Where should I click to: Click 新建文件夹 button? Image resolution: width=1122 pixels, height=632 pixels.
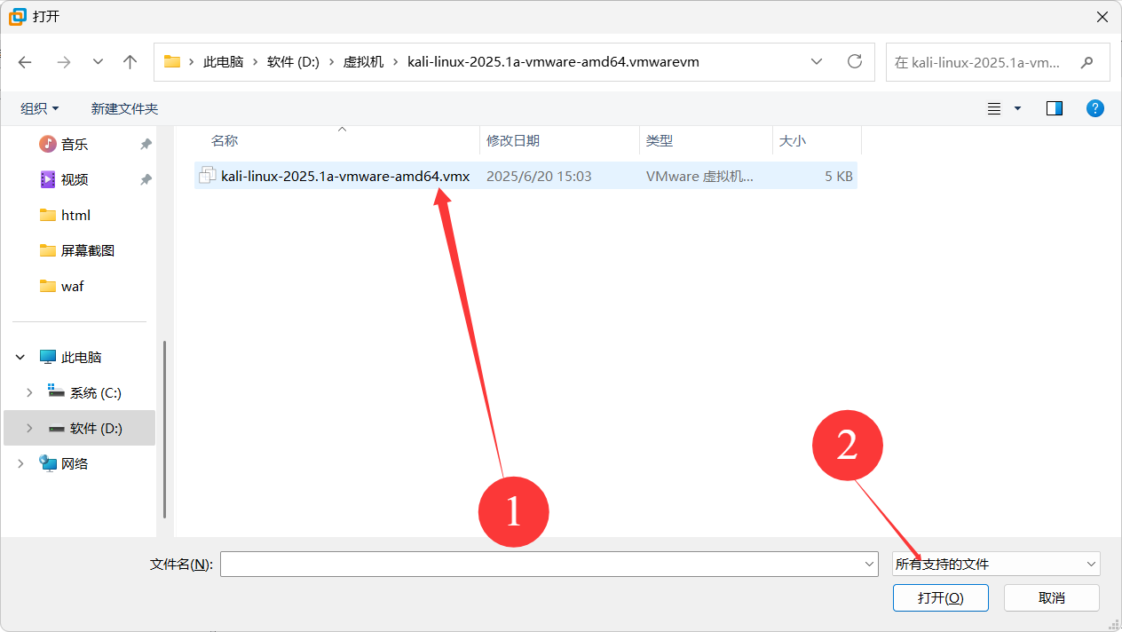click(124, 108)
